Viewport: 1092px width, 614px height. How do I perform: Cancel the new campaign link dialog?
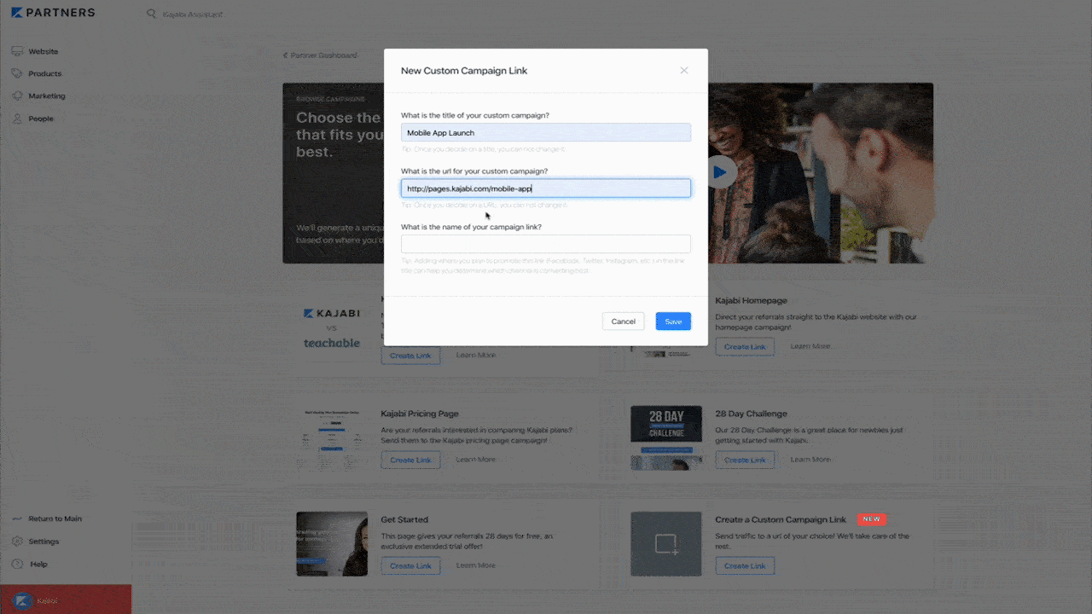[x=623, y=321]
